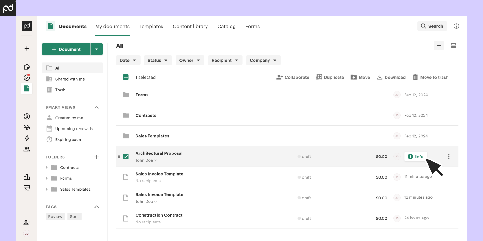Expand the Forms folder in sidebar tree
Image resolution: width=483 pixels, height=241 pixels.
click(47, 178)
